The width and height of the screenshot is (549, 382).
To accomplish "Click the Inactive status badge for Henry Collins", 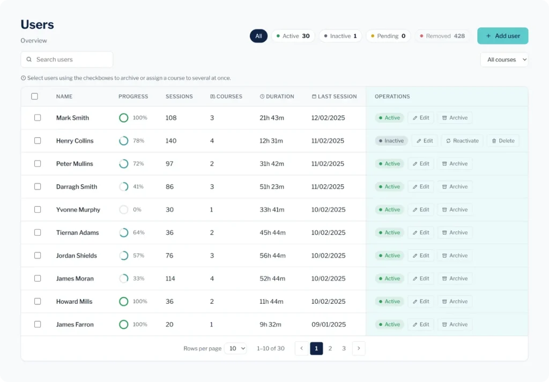I will 391,140.
